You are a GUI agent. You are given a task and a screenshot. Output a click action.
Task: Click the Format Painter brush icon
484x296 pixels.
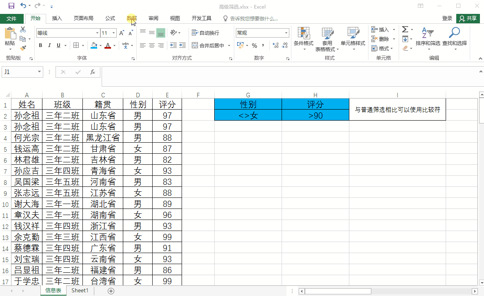click(x=23, y=48)
